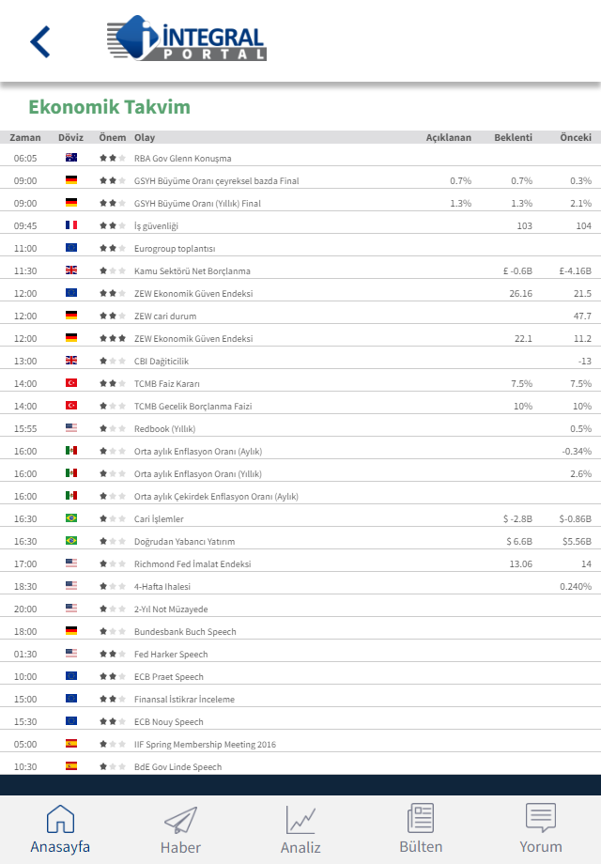This screenshot has height=864, width=601.
Task: Open the Analiz chart tab
Action: pos(300,829)
